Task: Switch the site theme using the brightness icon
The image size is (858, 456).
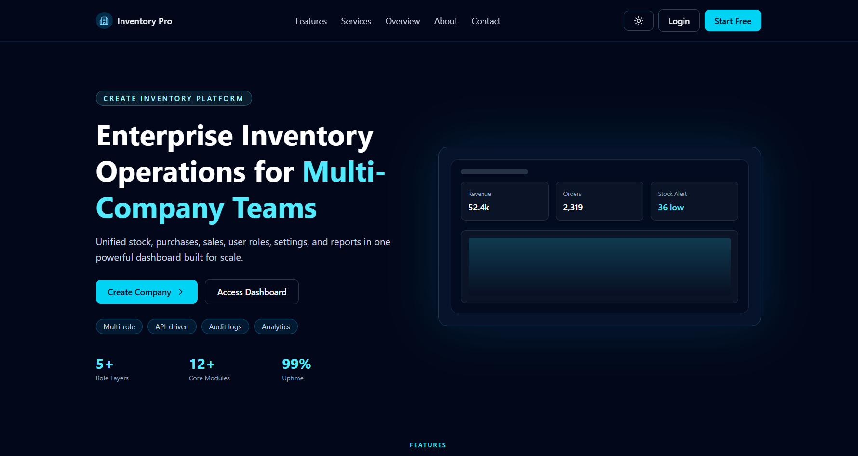Action: click(x=638, y=20)
